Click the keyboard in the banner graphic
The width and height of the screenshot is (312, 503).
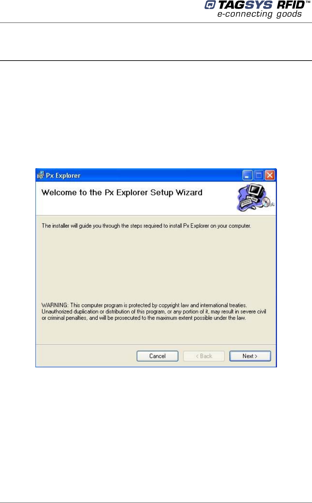pyautogui.click(x=246, y=203)
